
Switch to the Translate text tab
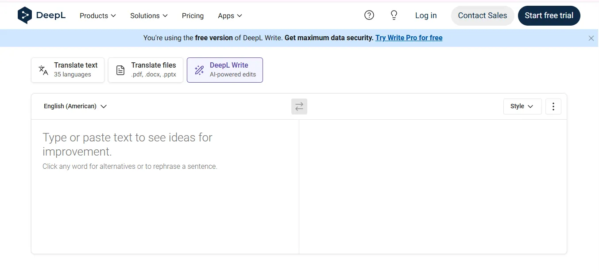pyautogui.click(x=68, y=70)
